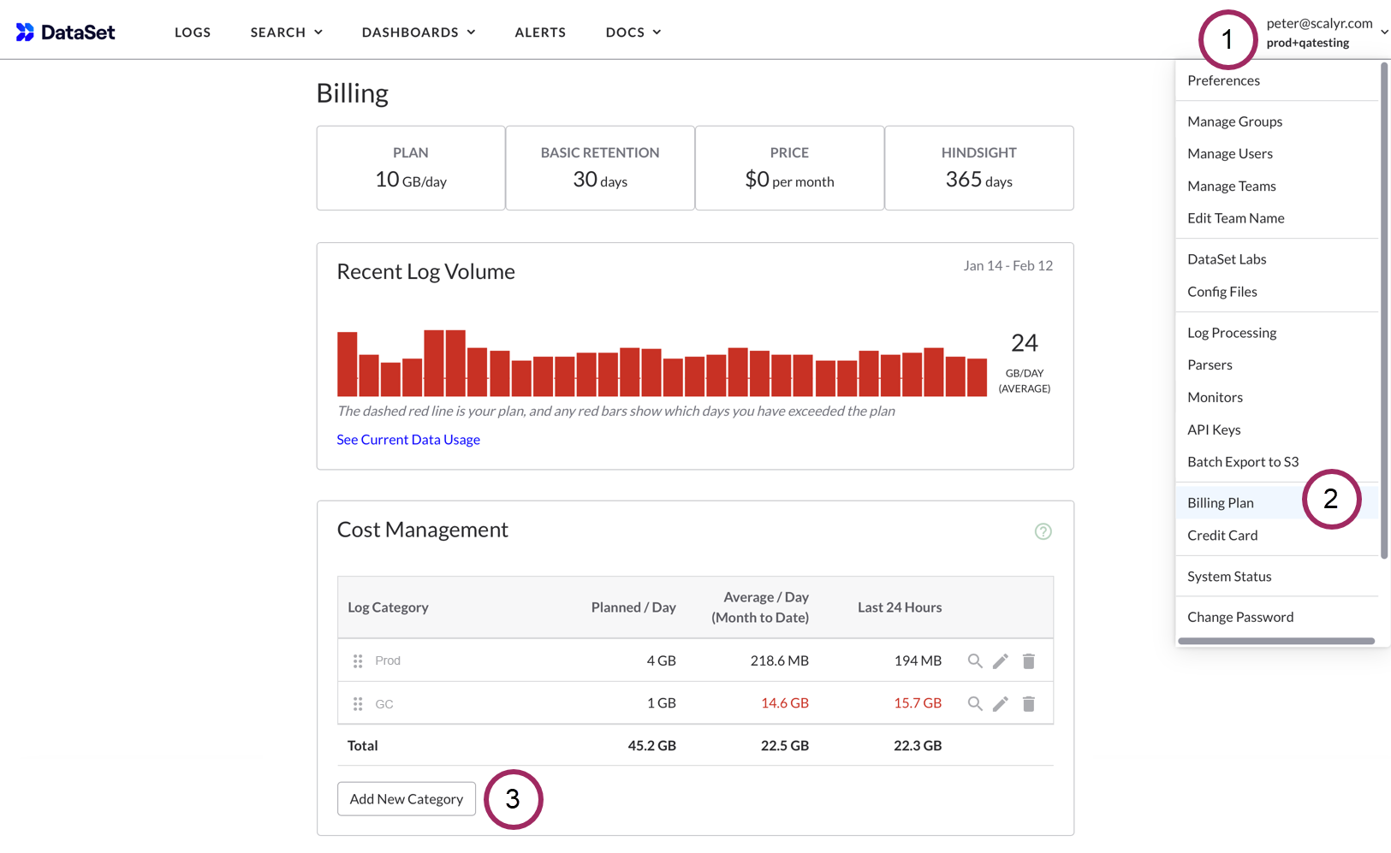Open the Docs dropdown menu
This screenshot has height=853, width=1391.
(x=633, y=33)
